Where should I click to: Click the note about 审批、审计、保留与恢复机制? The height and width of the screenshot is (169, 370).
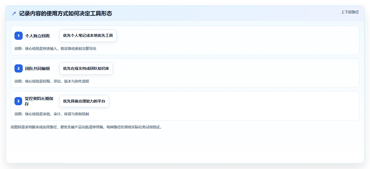point(52,114)
